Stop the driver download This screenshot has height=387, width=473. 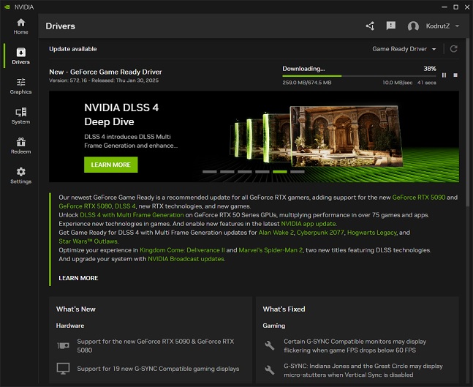coord(455,75)
